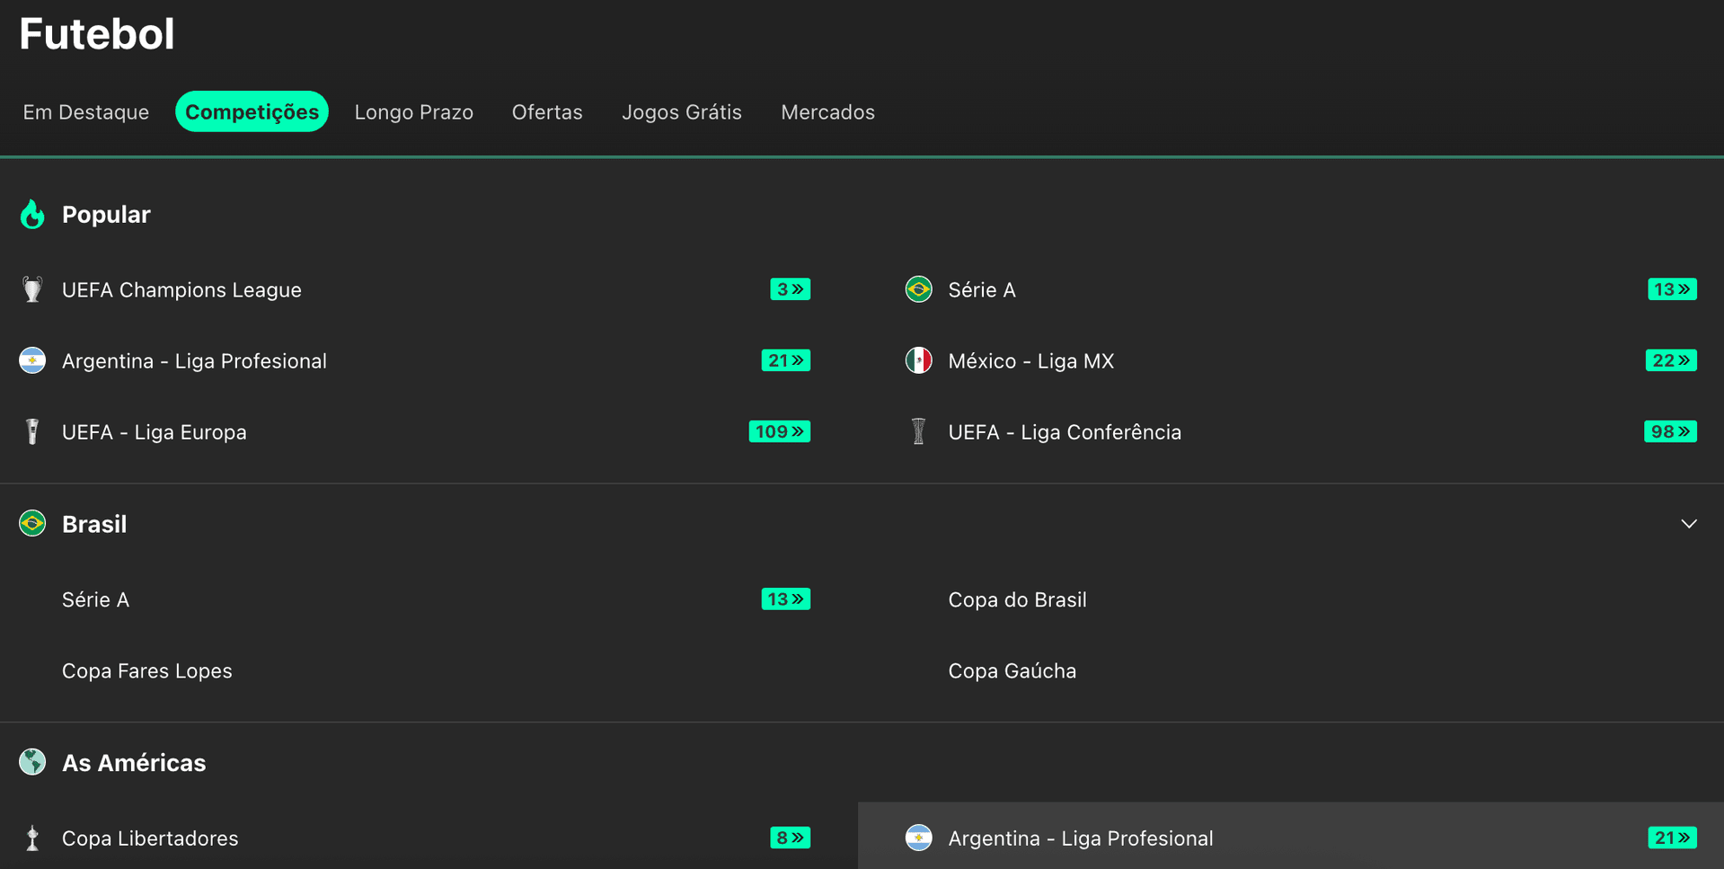Click the globe icon beside As Américas
1724x869 pixels.
pyautogui.click(x=32, y=762)
